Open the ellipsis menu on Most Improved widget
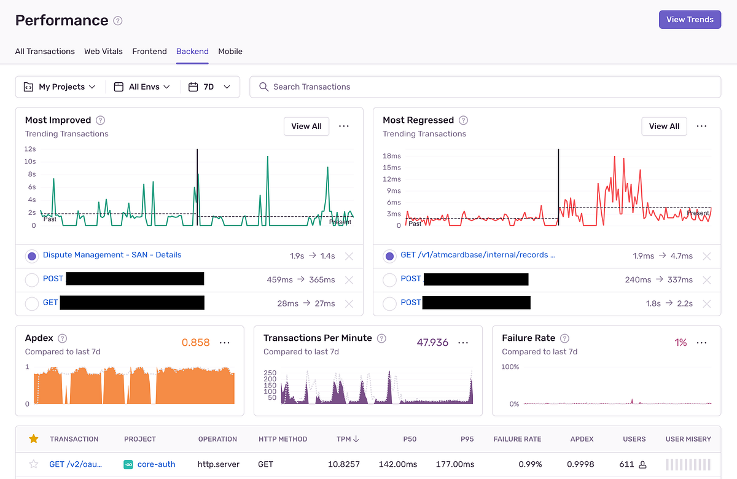The width and height of the screenshot is (737, 479). [x=343, y=126]
